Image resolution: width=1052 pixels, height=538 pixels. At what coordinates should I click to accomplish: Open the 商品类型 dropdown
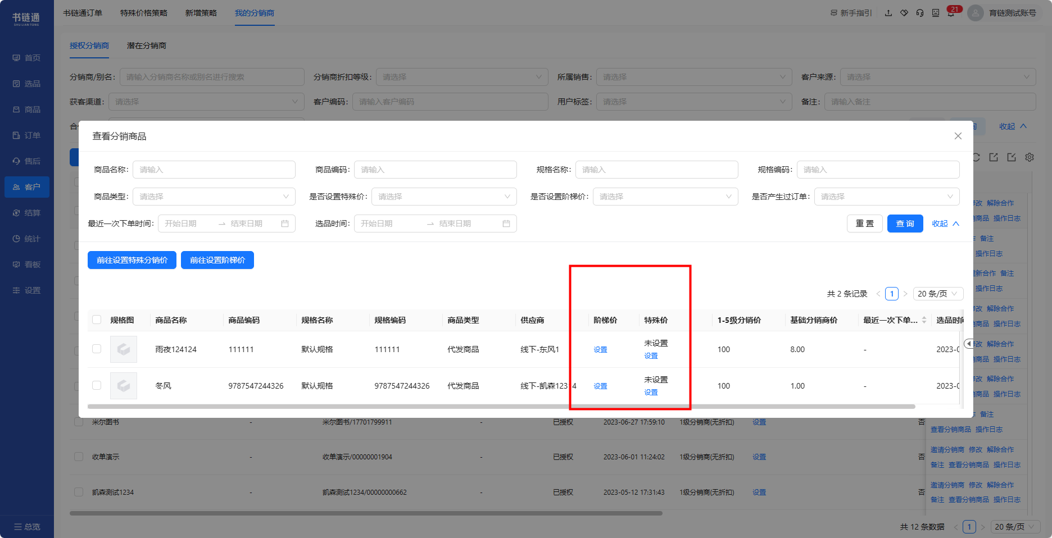point(214,197)
